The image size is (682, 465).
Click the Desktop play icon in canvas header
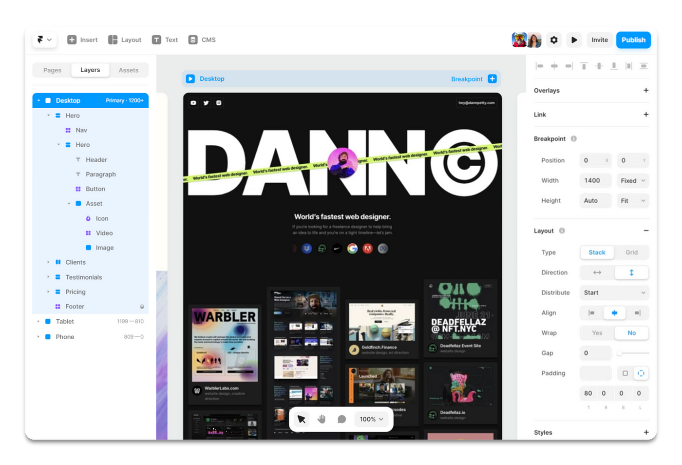click(x=190, y=78)
